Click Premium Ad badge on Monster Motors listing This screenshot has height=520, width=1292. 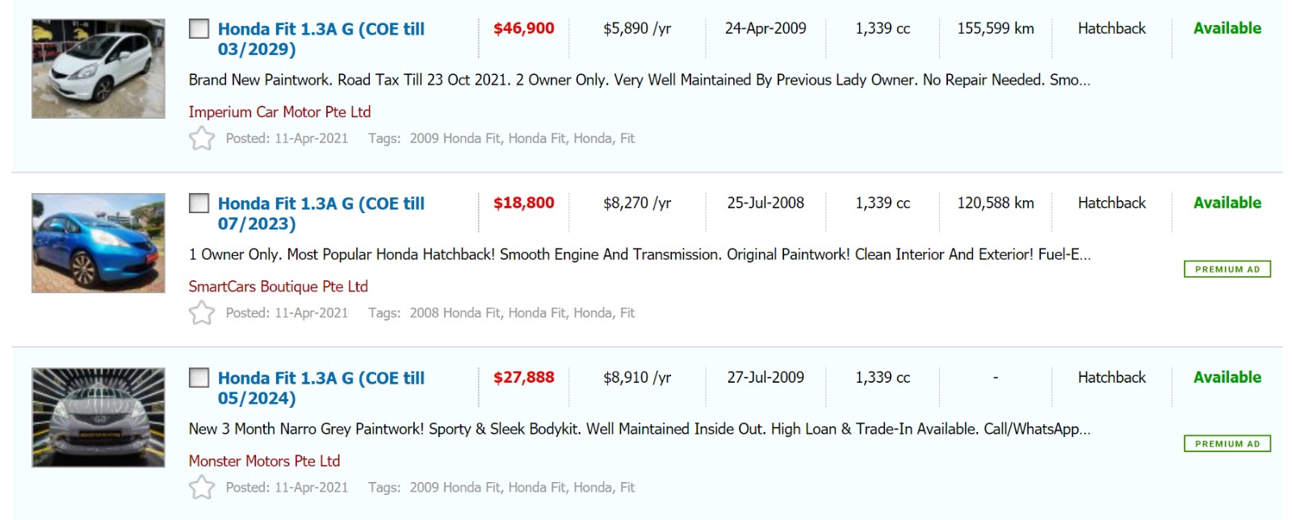[x=1227, y=444]
